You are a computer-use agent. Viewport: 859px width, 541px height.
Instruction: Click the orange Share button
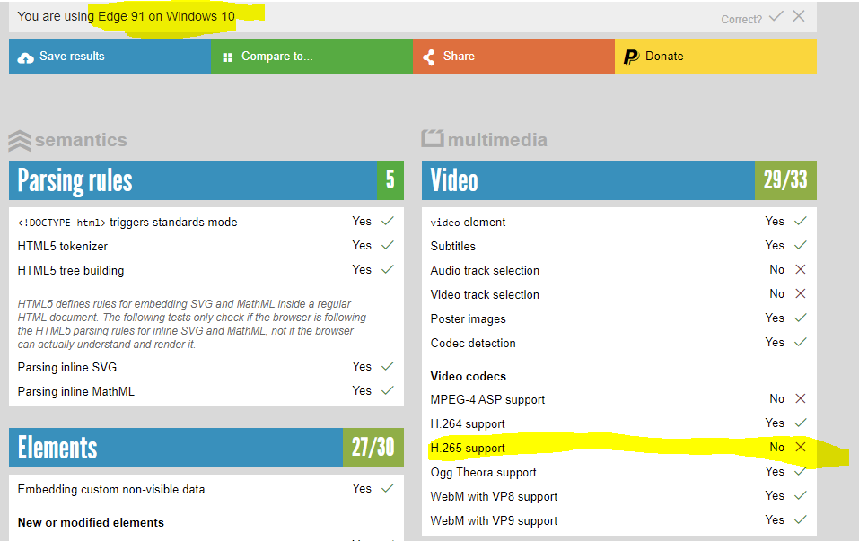[513, 57]
